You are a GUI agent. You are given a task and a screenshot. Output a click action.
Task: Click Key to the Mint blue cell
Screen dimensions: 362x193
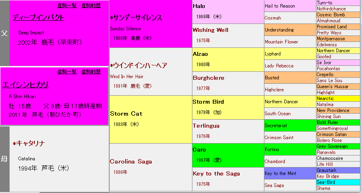(281, 173)
